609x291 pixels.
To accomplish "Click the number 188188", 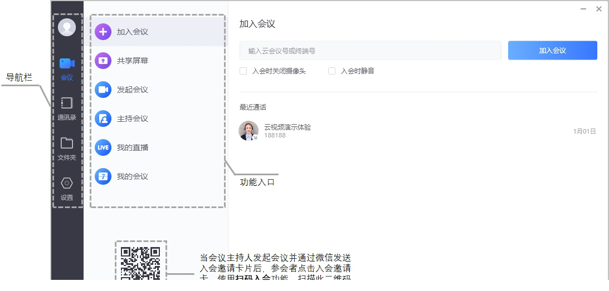I will coord(275,135).
